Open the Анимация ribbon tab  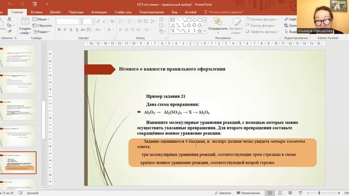(x=99, y=12)
